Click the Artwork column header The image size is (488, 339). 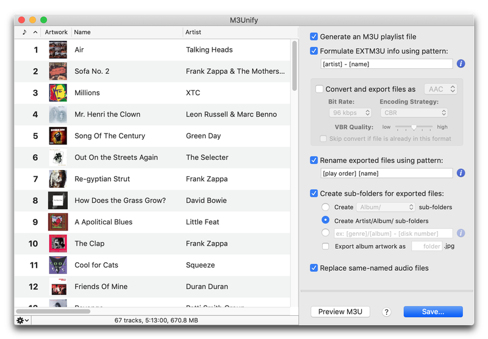[56, 32]
